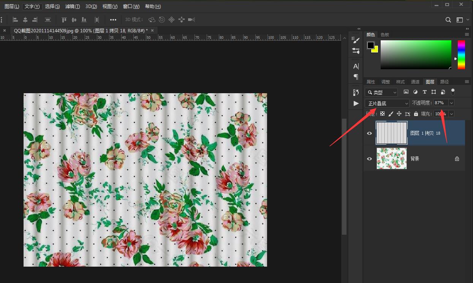Open the Paragraph panel icon
The image size is (473, 283).
tap(356, 76)
